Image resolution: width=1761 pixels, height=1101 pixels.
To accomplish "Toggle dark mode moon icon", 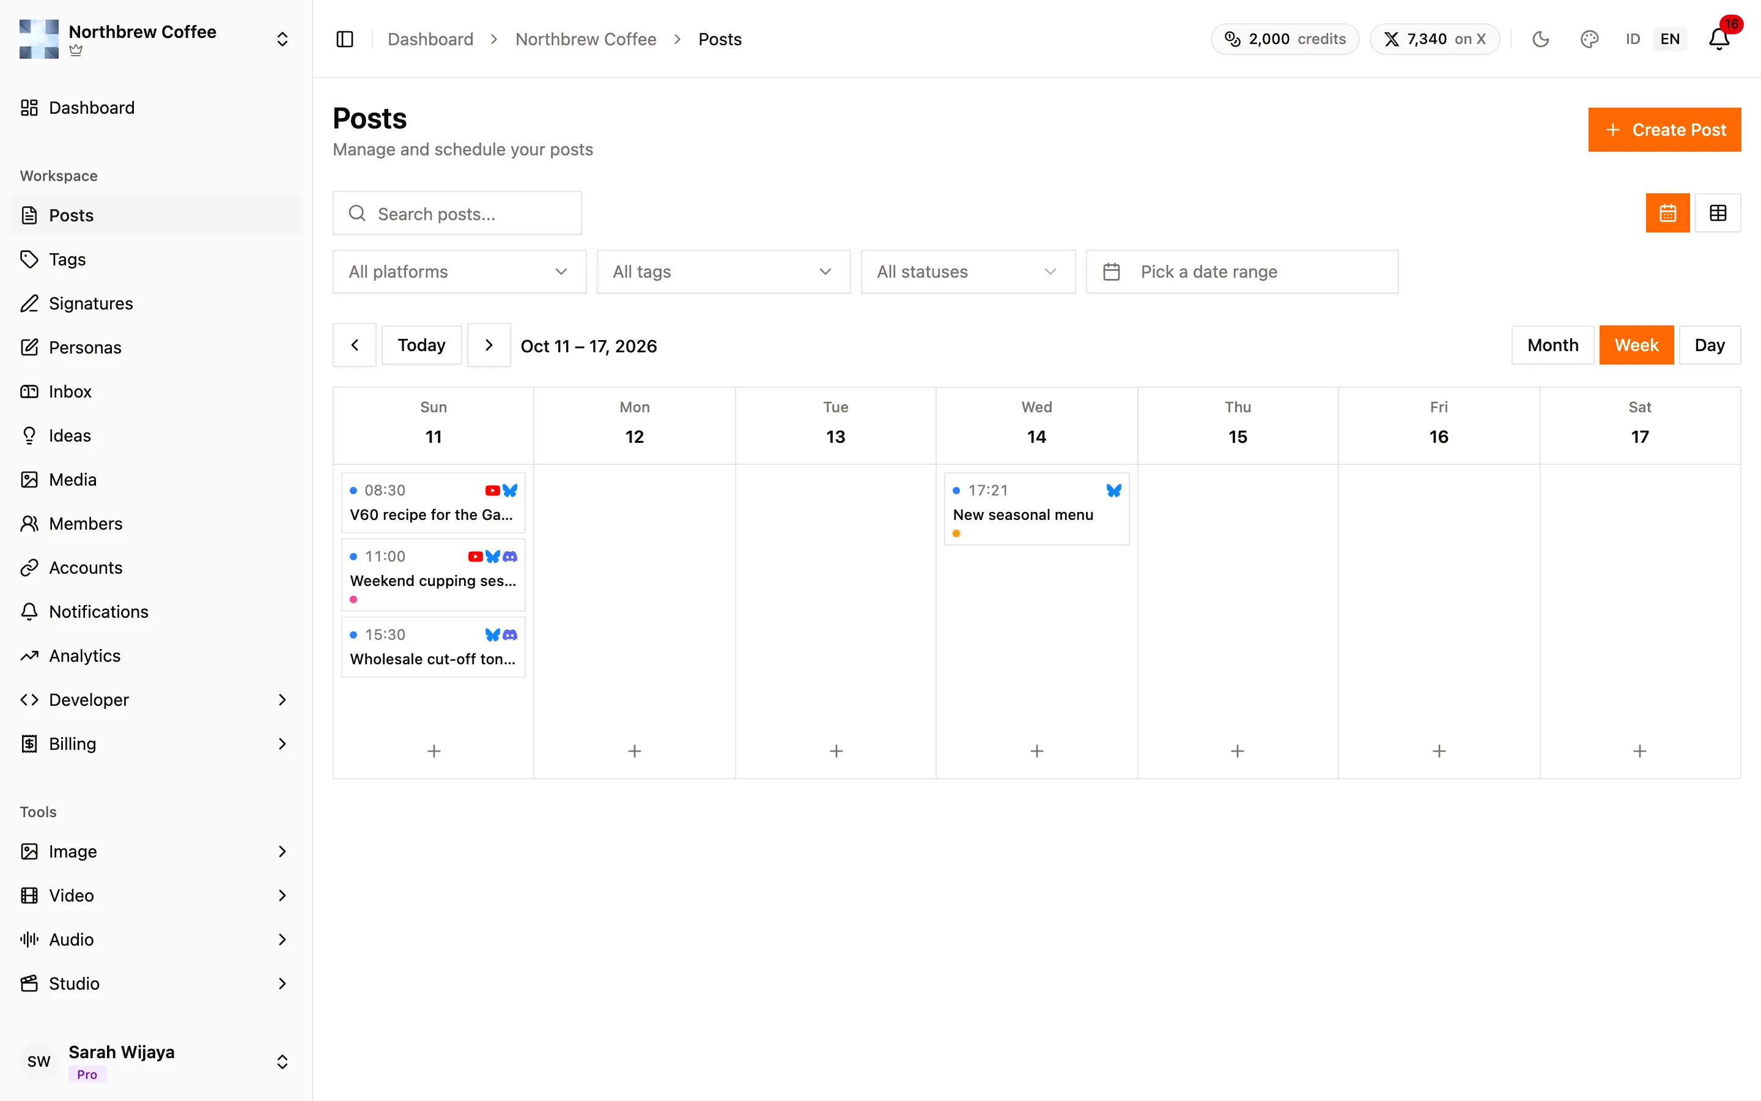I will tap(1540, 39).
